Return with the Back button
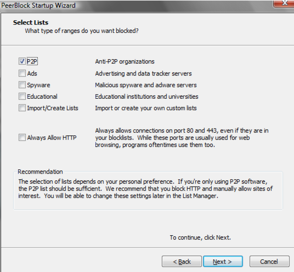 click(182, 261)
